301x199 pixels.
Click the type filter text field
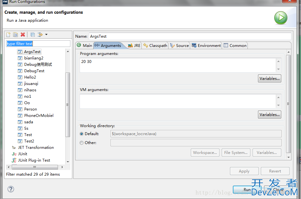(38, 44)
